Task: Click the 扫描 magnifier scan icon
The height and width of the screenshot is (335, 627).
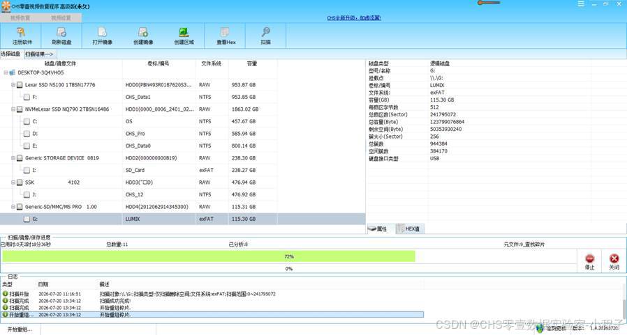Action: pos(265,32)
